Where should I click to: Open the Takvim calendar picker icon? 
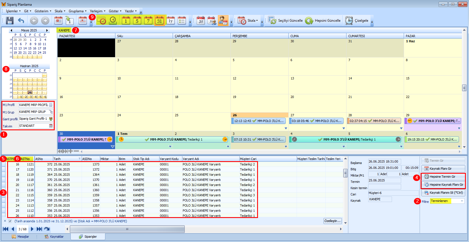tap(51, 126)
